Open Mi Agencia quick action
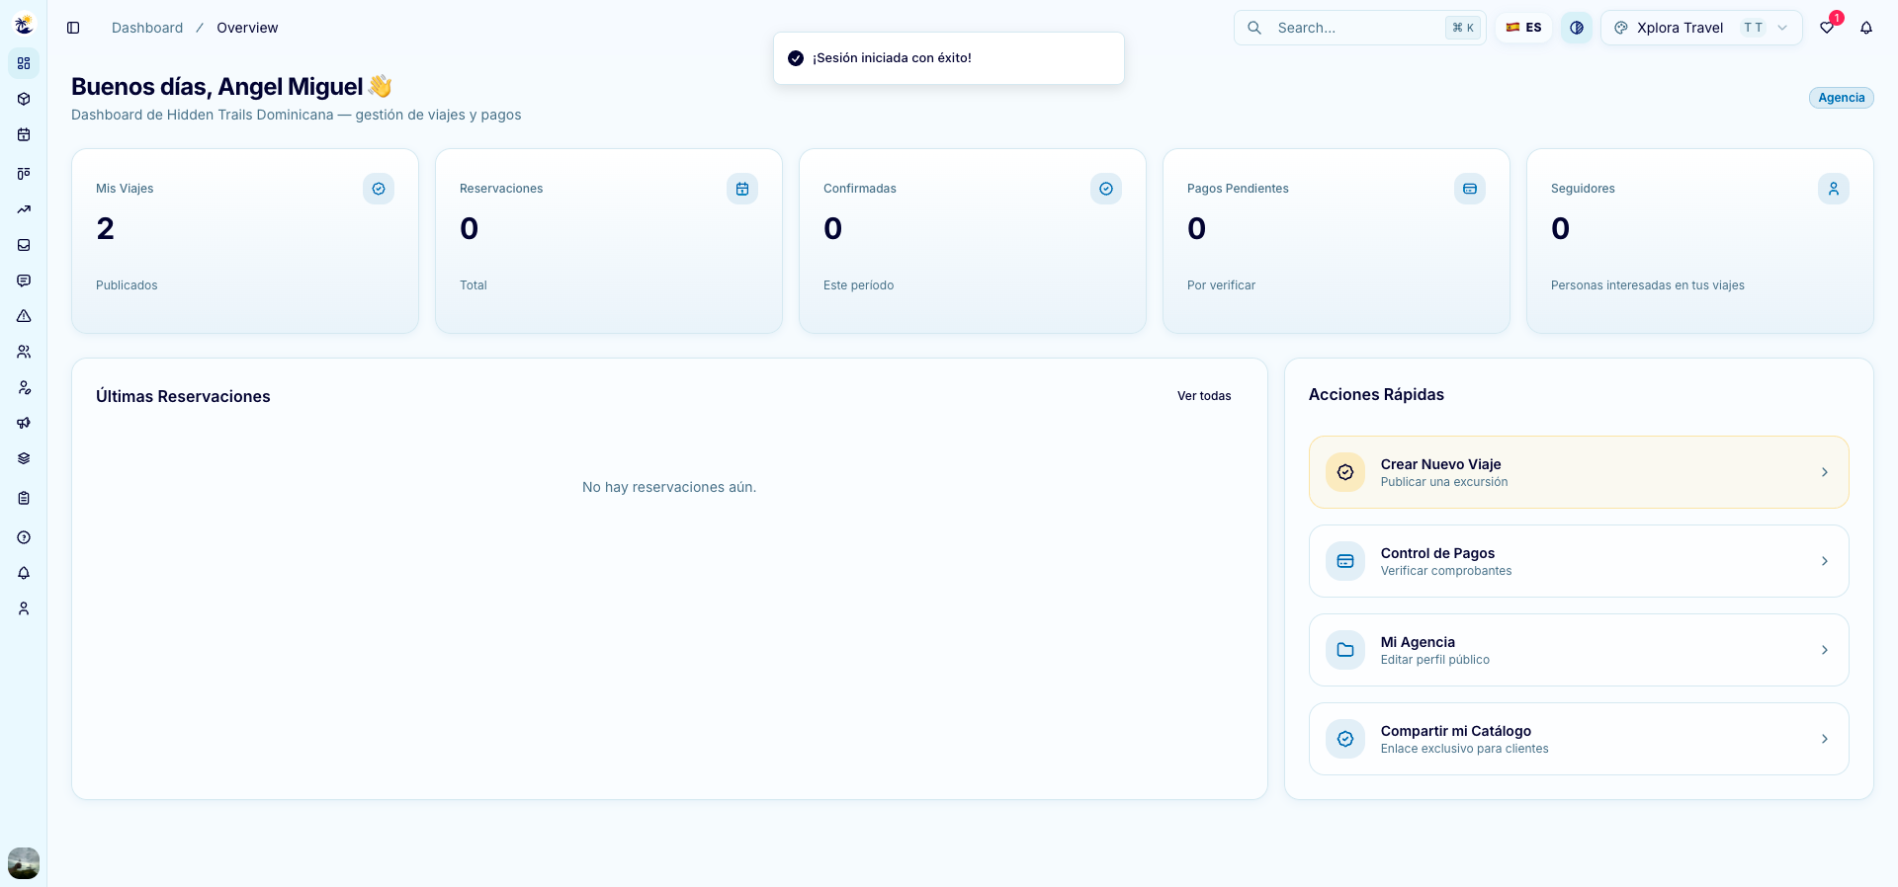Viewport: 1898px width, 887px height. [1579, 650]
